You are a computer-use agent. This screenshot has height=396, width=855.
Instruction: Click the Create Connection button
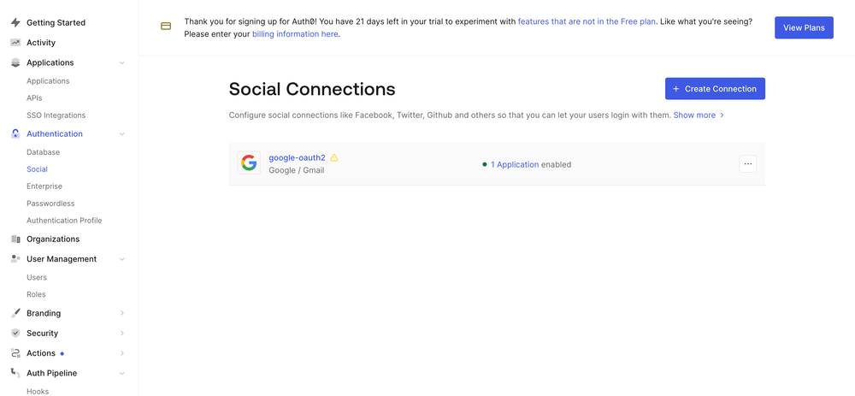715,89
